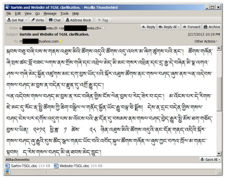Click the sender email address in From
Viewport: 226px width, 179px height.
coord(60,28)
